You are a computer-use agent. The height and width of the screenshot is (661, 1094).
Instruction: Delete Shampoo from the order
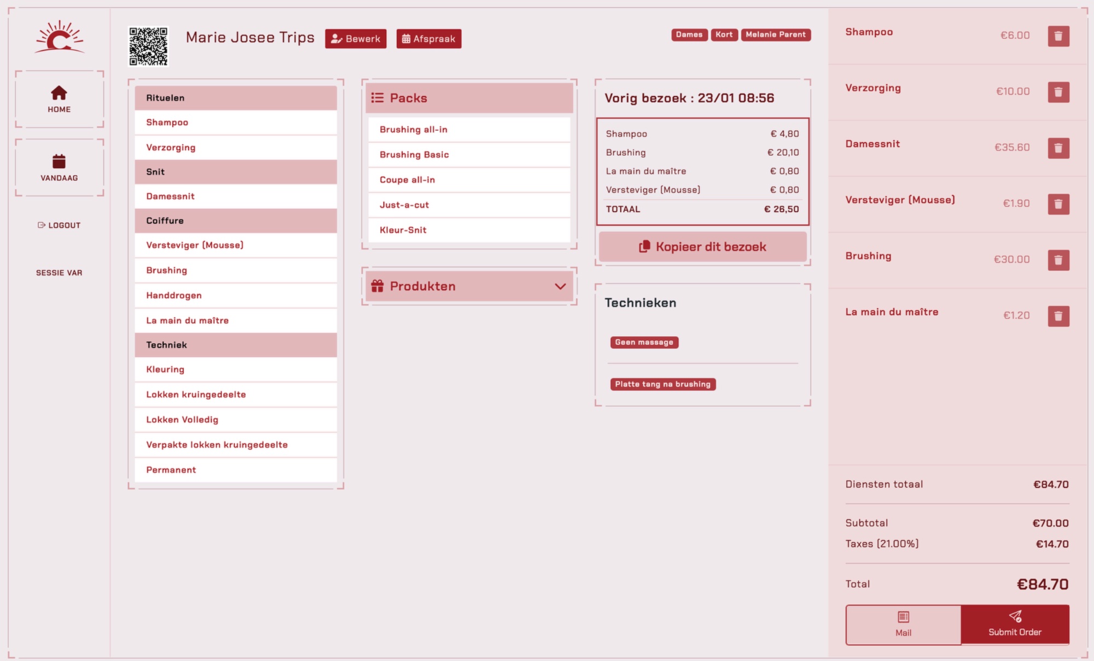pos(1058,36)
